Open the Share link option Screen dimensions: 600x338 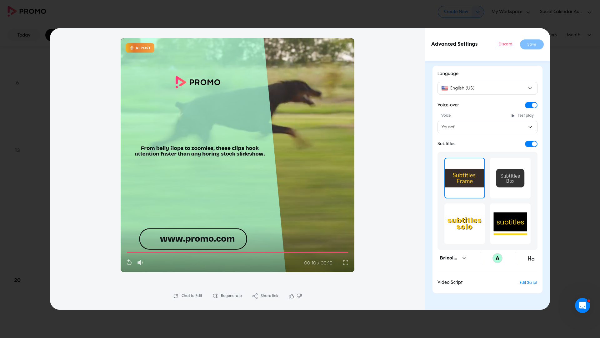255,296
